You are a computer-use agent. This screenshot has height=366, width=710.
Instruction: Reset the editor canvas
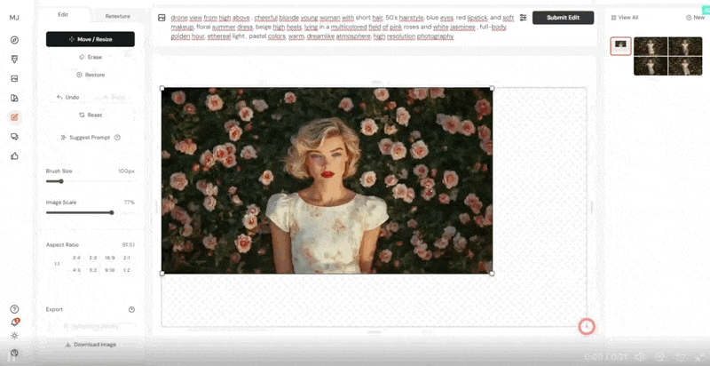[91, 115]
